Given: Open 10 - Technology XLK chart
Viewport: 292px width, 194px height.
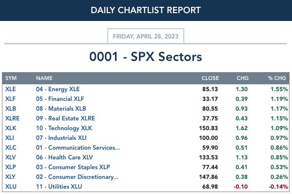Looking at the screenshot, I should [64, 128].
